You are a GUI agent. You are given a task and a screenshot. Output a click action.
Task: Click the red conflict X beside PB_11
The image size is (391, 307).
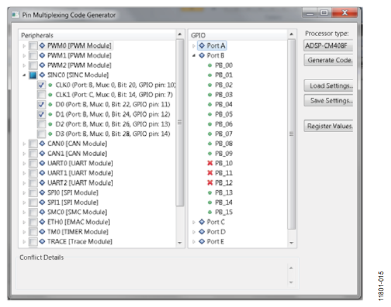tap(210, 173)
